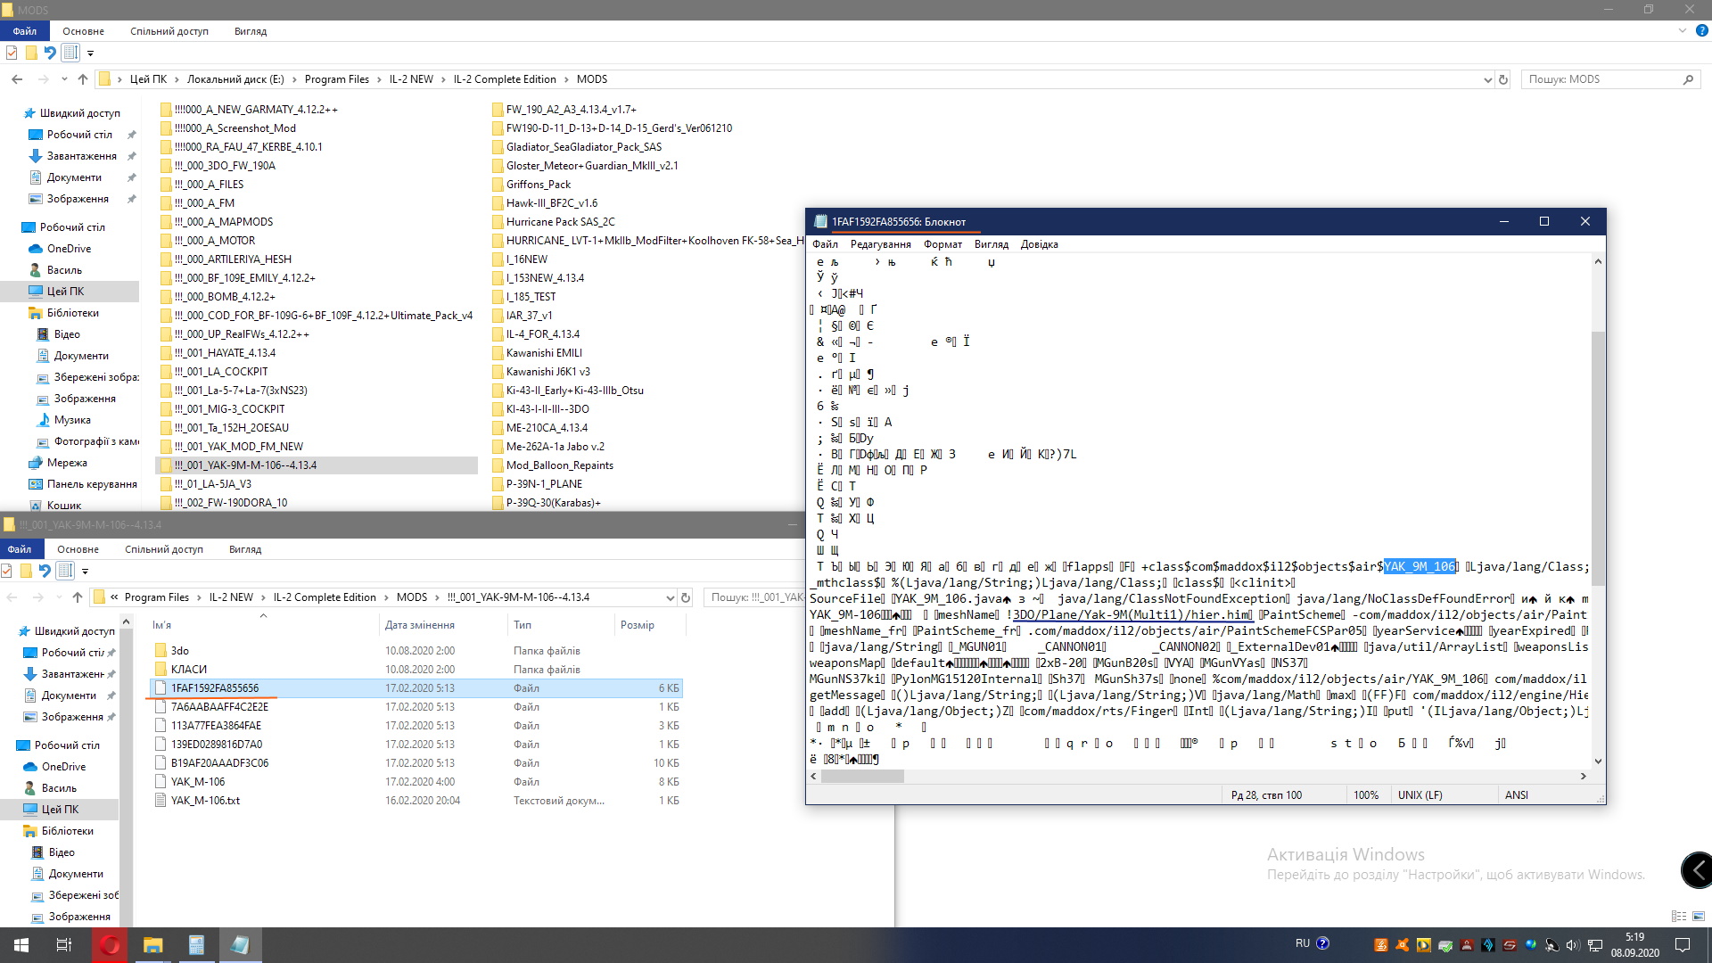Select file 1FAF1592FA855656 in the list

click(215, 688)
